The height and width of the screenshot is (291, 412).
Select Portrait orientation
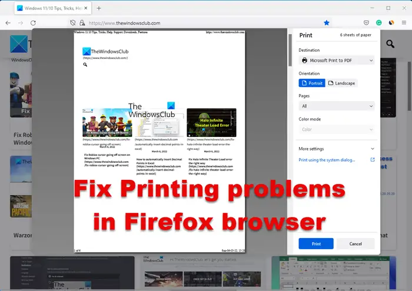312,83
